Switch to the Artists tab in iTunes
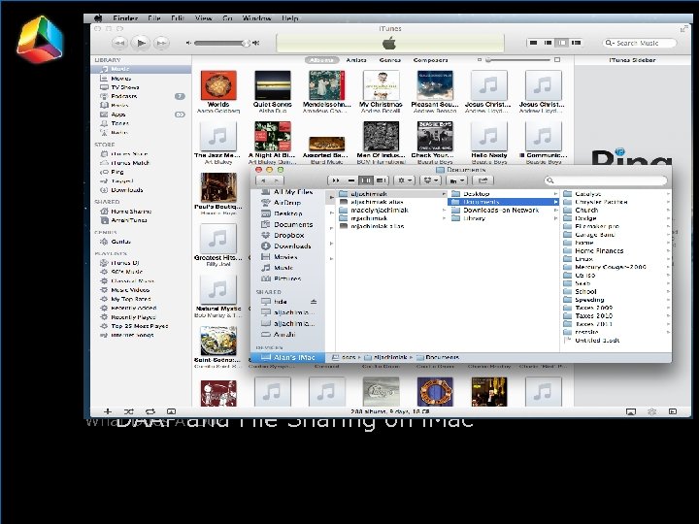 pyautogui.click(x=356, y=60)
